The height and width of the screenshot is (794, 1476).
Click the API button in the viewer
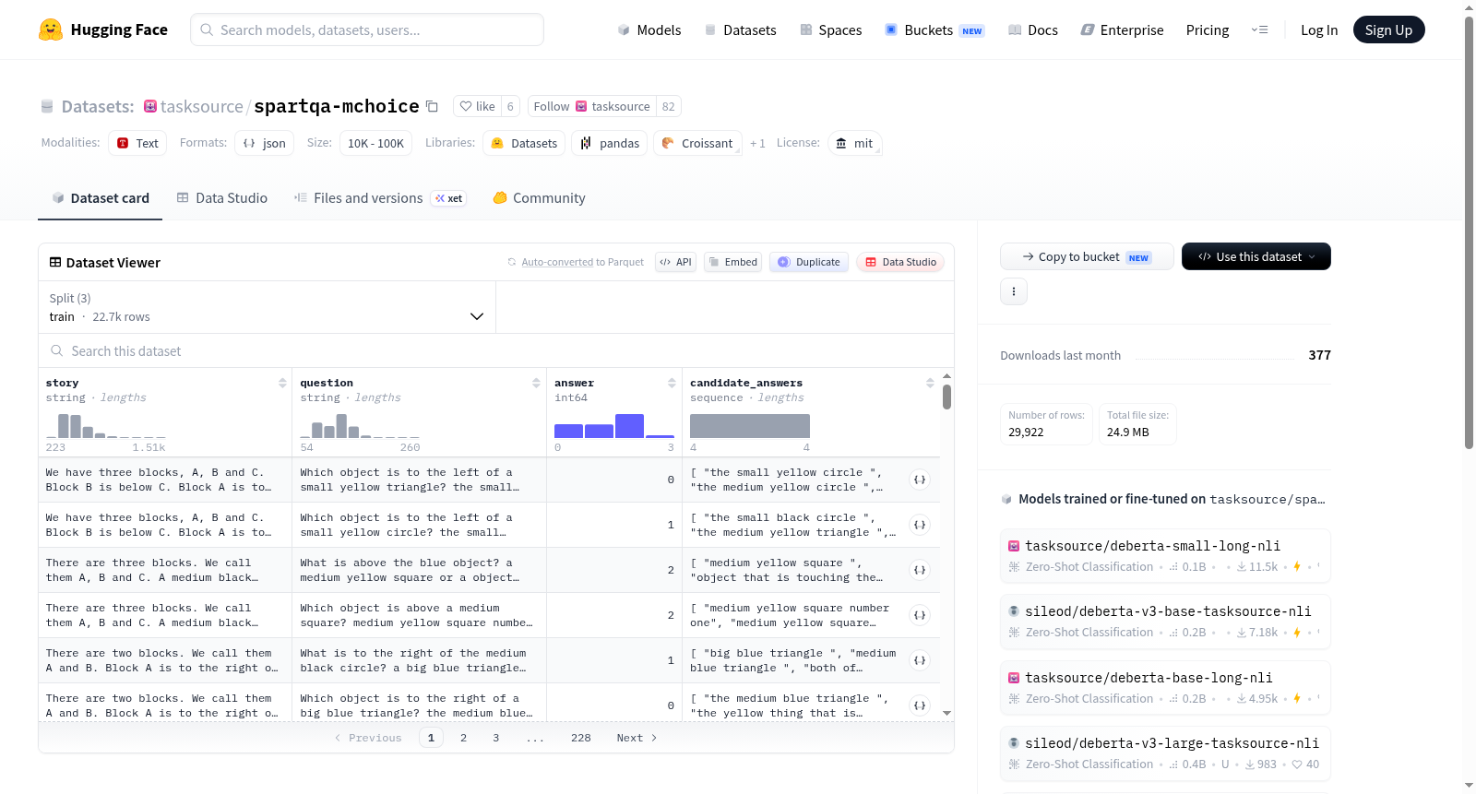coord(675,262)
